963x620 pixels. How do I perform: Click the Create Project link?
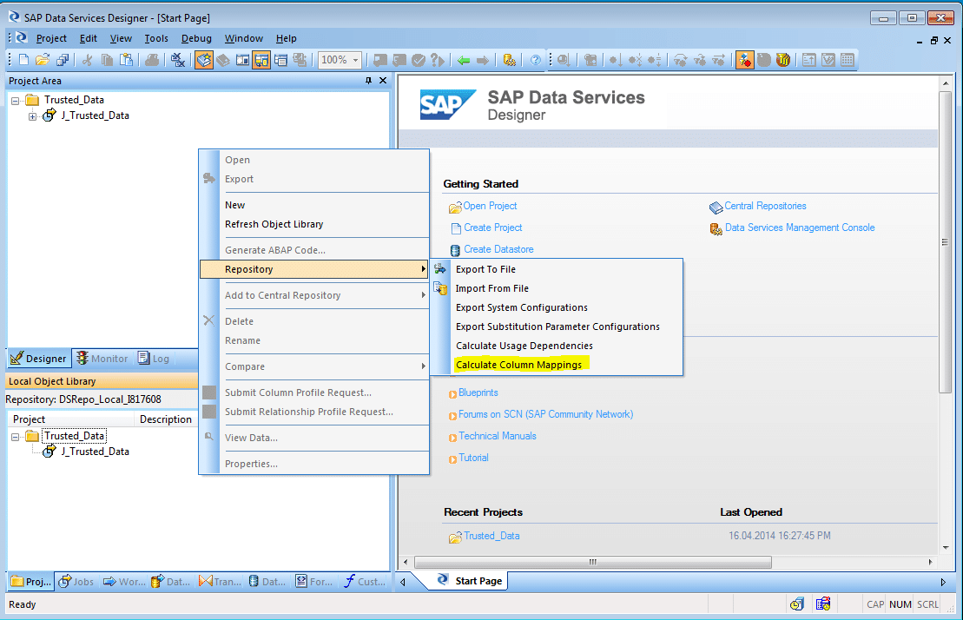(492, 228)
